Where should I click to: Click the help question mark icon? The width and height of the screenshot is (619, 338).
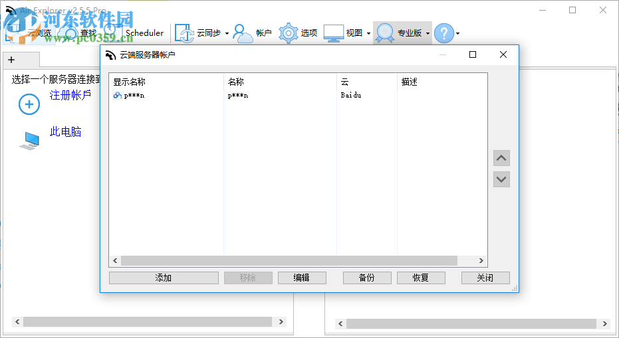click(x=444, y=33)
